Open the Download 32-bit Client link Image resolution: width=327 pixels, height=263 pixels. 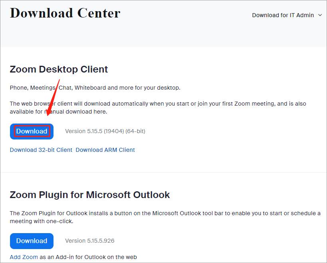(x=41, y=150)
